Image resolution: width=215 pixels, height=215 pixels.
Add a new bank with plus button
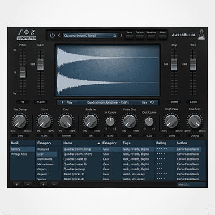pyautogui.click(x=17, y=184)
